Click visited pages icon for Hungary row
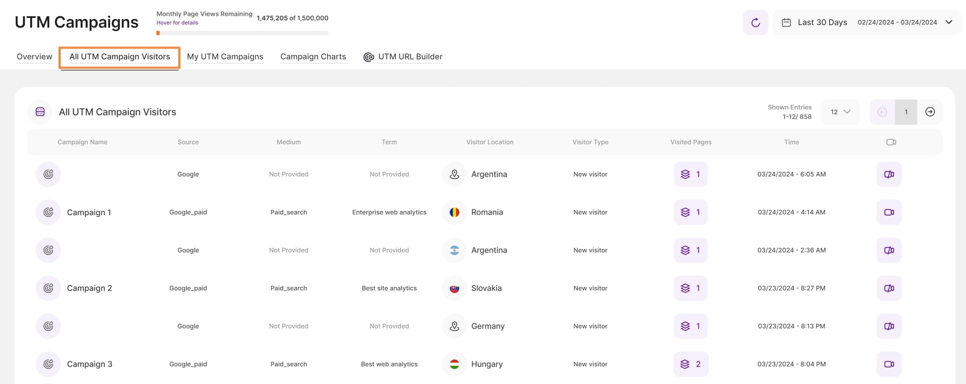The width and height of the screenshot is (966, 384). click(685, 364)
